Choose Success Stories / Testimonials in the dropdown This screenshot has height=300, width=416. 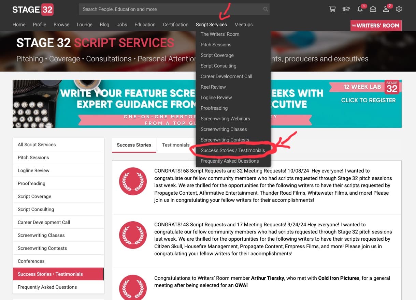tap(233, 150)
